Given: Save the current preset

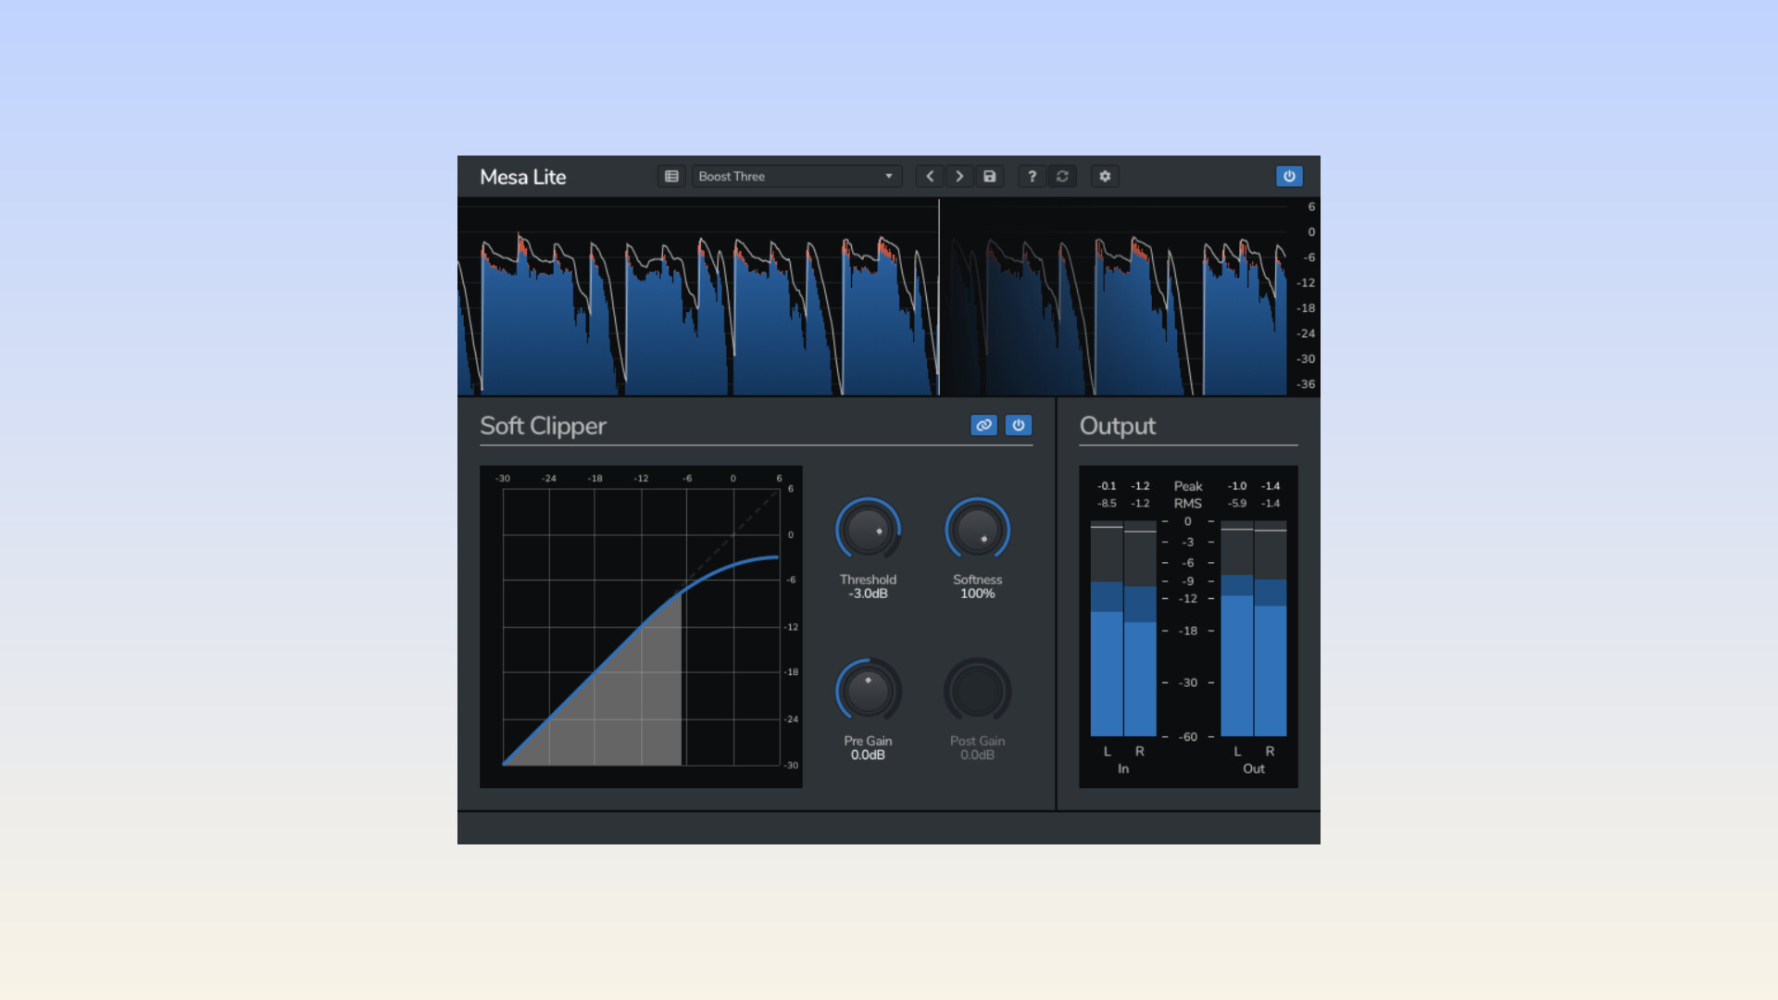Looking at the screenshot, I should [989, 176].
